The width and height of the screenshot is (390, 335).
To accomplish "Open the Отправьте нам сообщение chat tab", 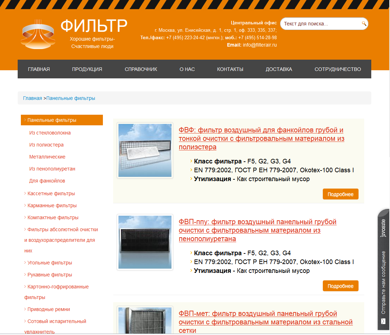I will [x=383, y=283].
